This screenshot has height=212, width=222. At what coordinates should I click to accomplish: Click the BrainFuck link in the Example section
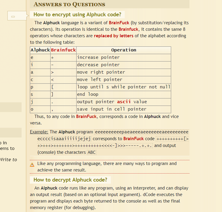point(134,139)
